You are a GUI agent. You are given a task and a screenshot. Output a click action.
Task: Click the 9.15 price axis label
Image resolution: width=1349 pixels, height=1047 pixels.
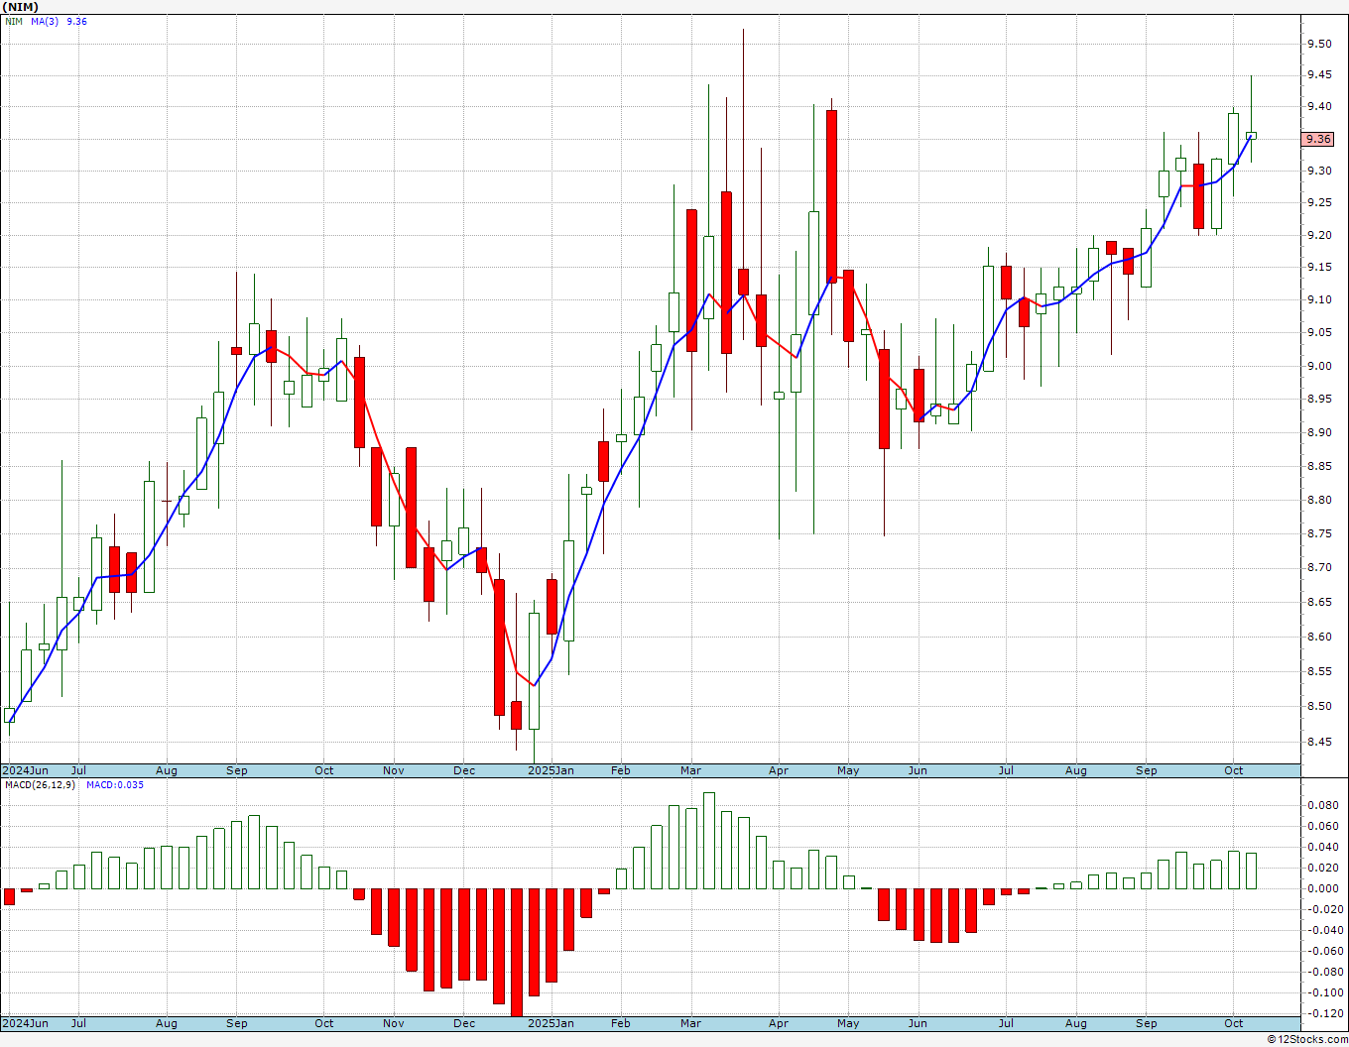tap(1319, 268)
